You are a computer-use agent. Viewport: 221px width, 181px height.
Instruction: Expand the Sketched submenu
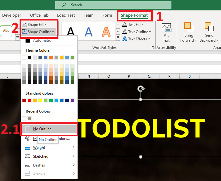click(49, 156)
